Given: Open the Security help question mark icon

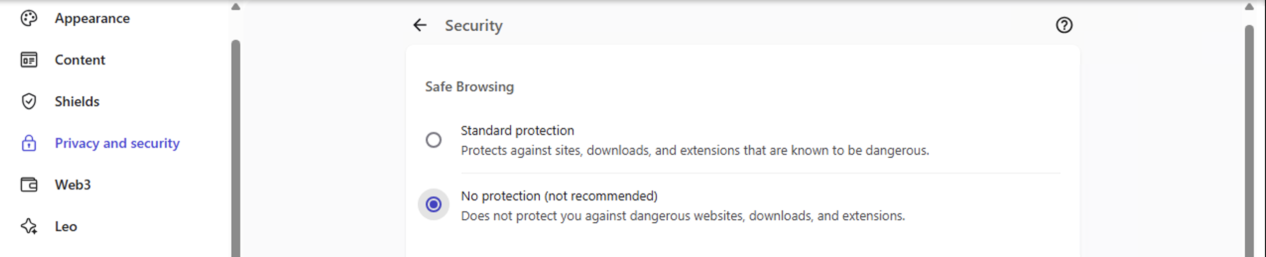Looking at the screenshot, I should coord(1064,25).
